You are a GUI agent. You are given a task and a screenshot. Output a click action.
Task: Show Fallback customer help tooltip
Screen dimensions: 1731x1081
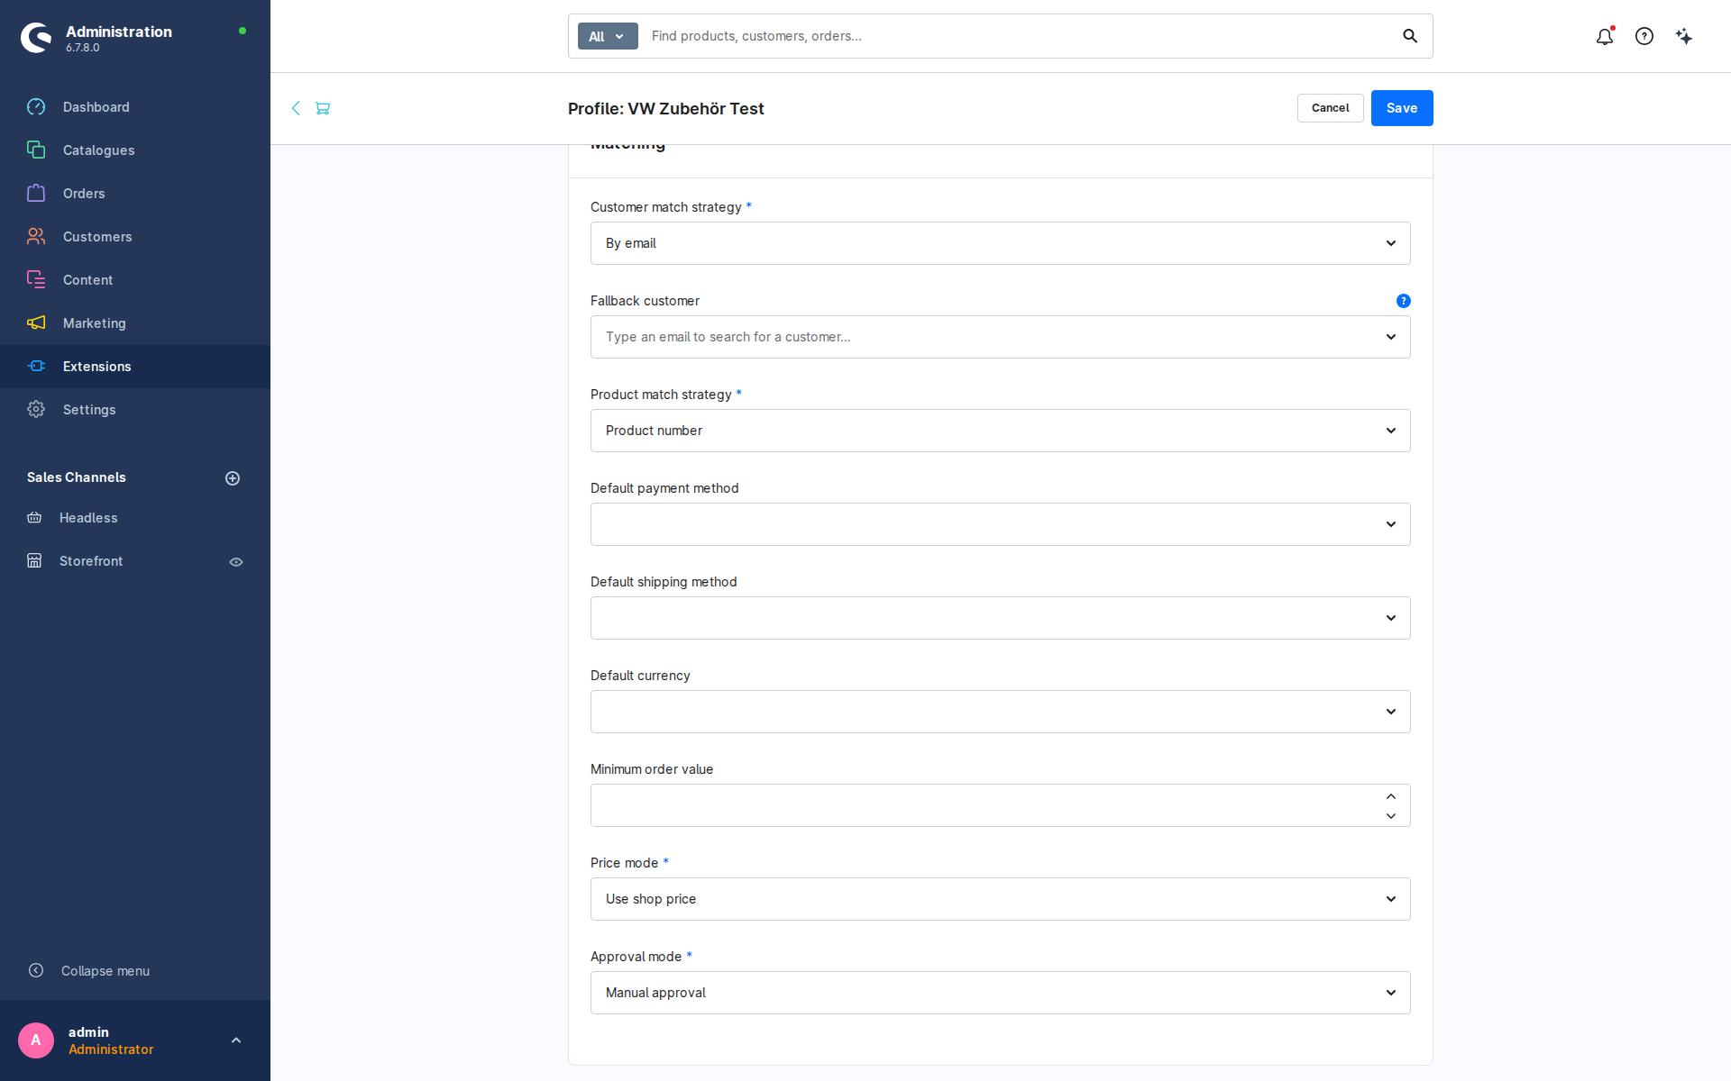[x=1403, y=301]
